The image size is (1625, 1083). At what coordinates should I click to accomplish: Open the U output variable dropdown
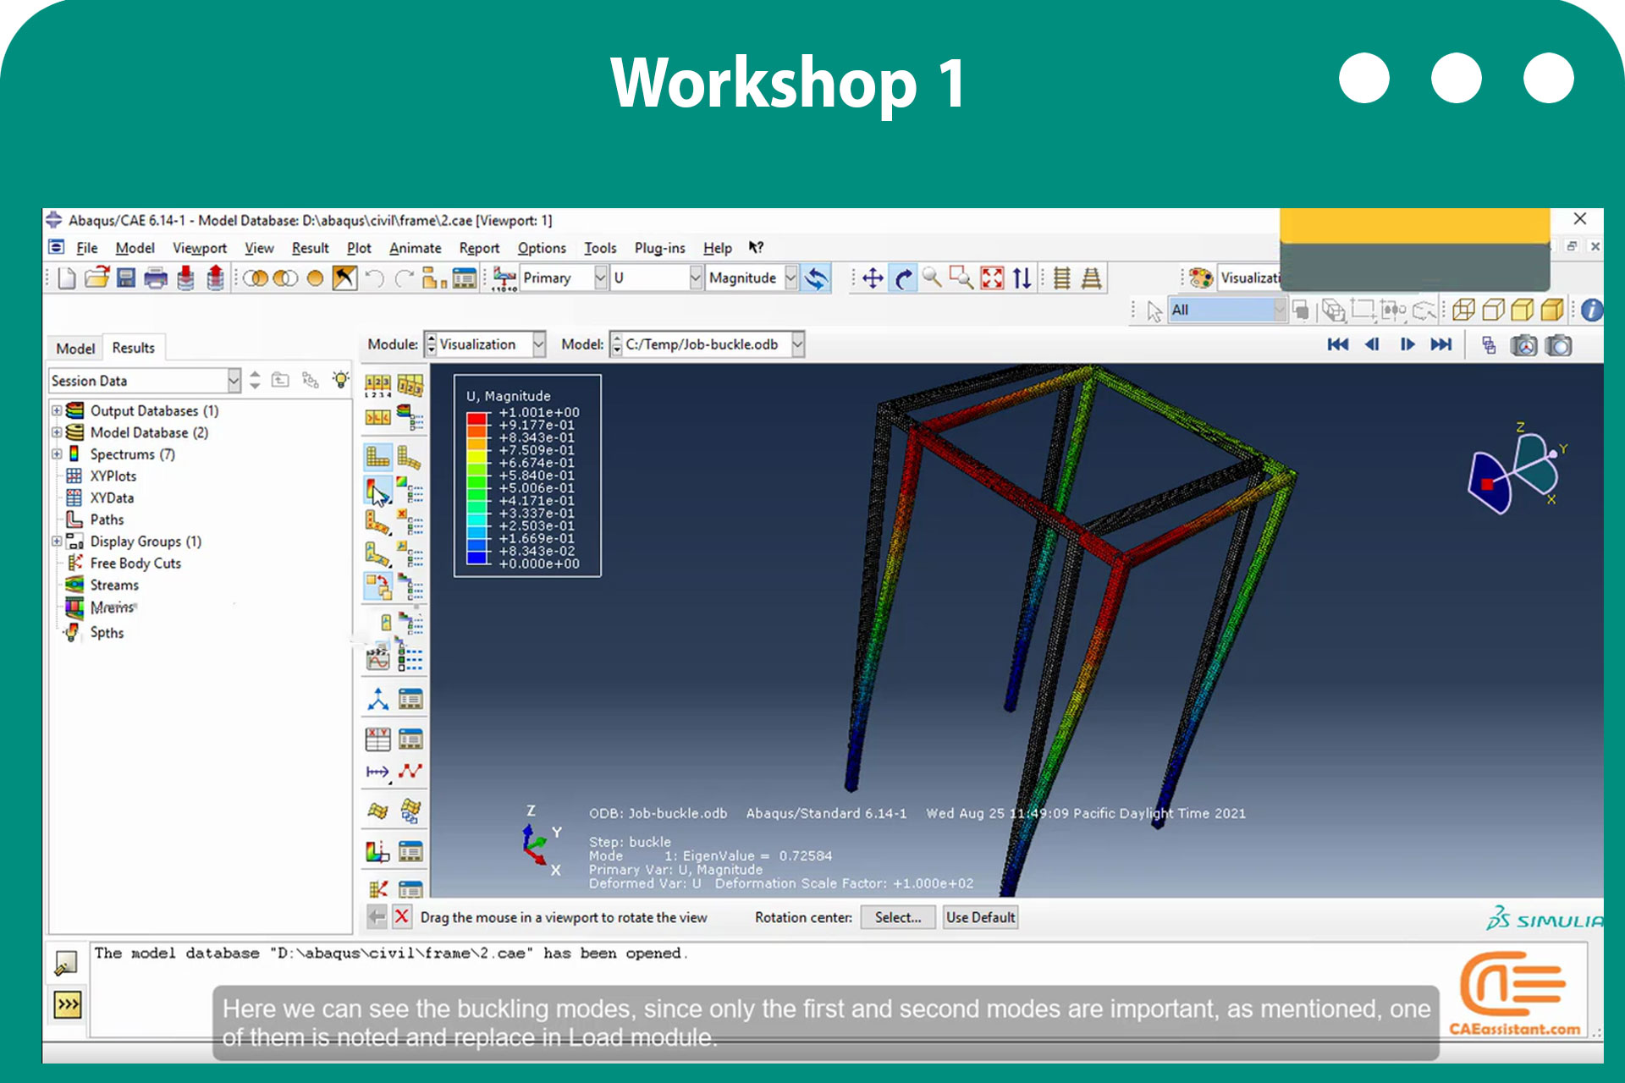click(x=695, y=278)
